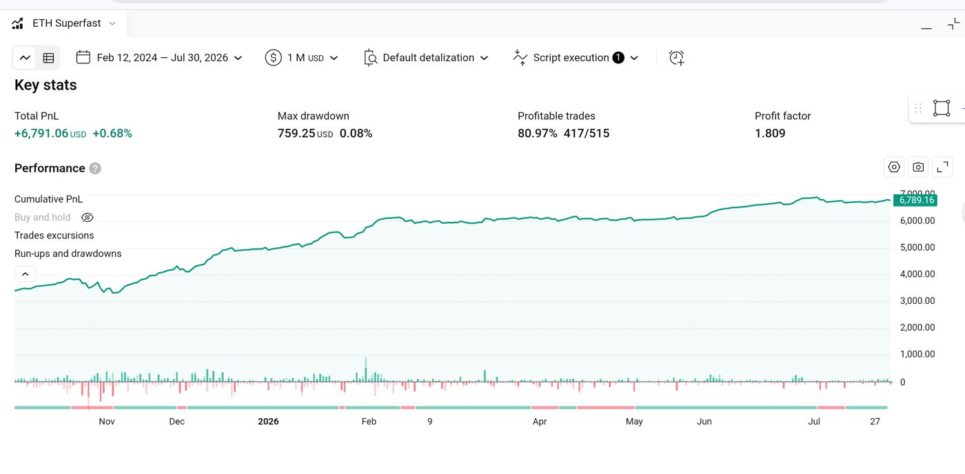Click the Apr label on the time axis
Viewport: 965px width, 474px height.
point(540,422)
